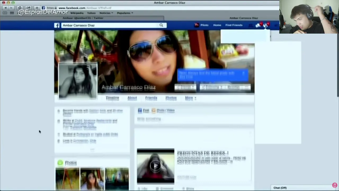Open the friend requests icon
Viewport: 339px width, 191px height.
click(251, 25)
